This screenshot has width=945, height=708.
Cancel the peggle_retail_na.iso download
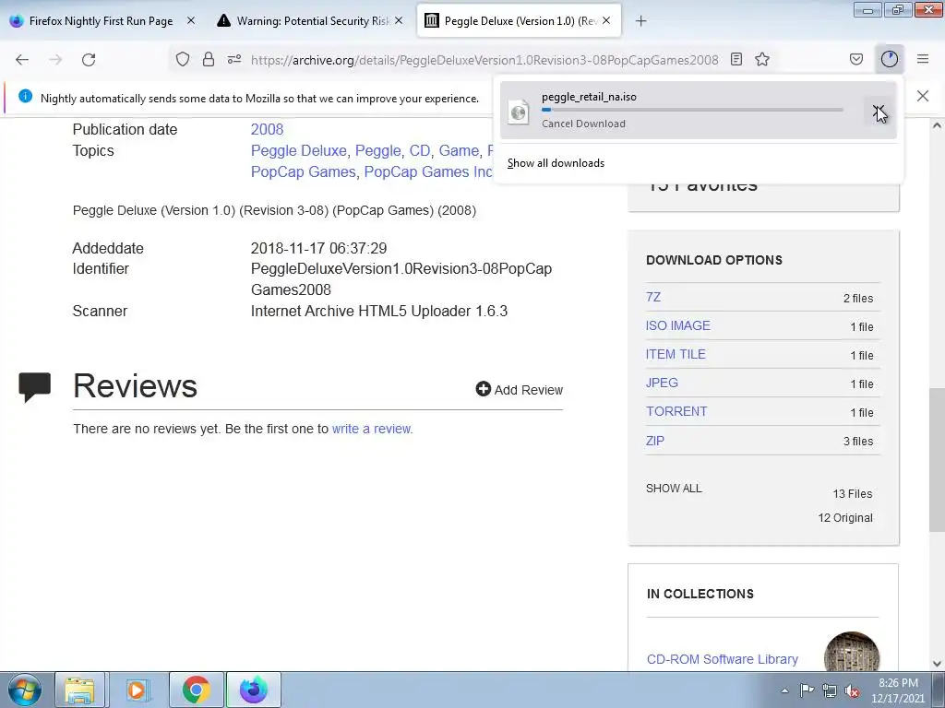(879, 111)
